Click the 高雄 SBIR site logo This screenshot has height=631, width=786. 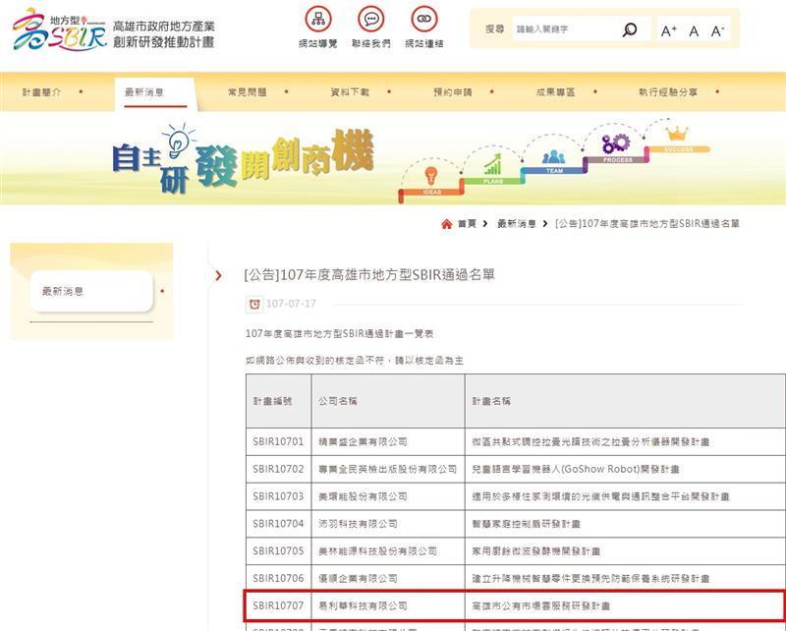60,30
